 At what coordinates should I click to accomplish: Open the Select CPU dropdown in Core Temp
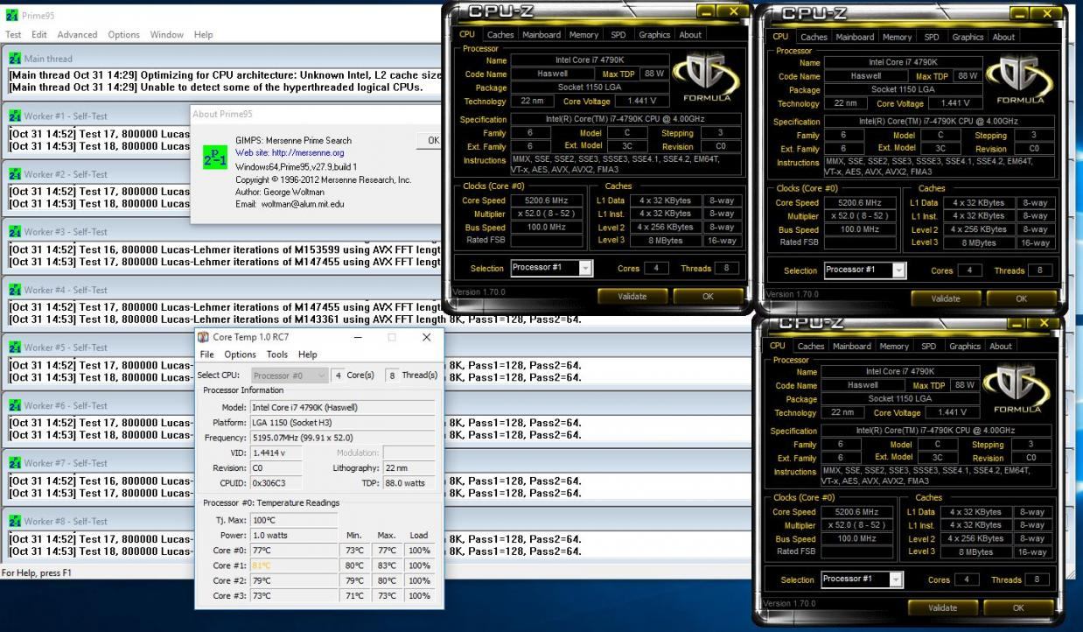tap(290, 376)
